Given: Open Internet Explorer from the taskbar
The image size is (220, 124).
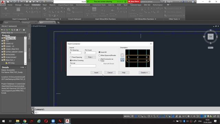Looking at the screenshot, I should pos(39,121).
